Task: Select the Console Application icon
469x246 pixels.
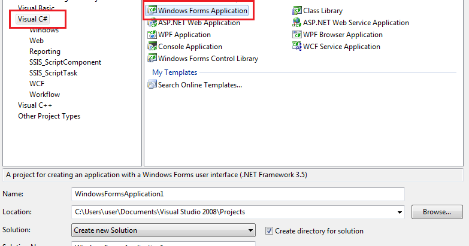Action: [152, 46]
